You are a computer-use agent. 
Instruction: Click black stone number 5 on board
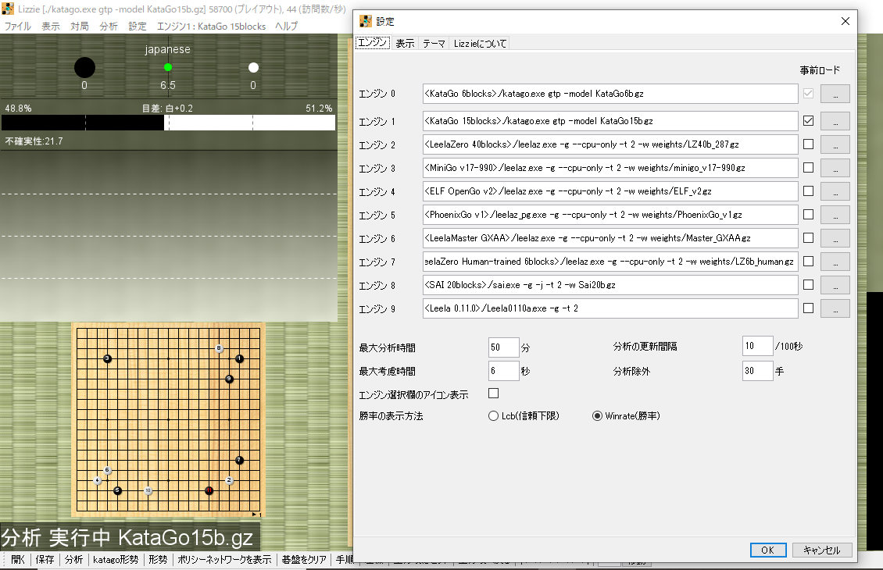(117, 490)
